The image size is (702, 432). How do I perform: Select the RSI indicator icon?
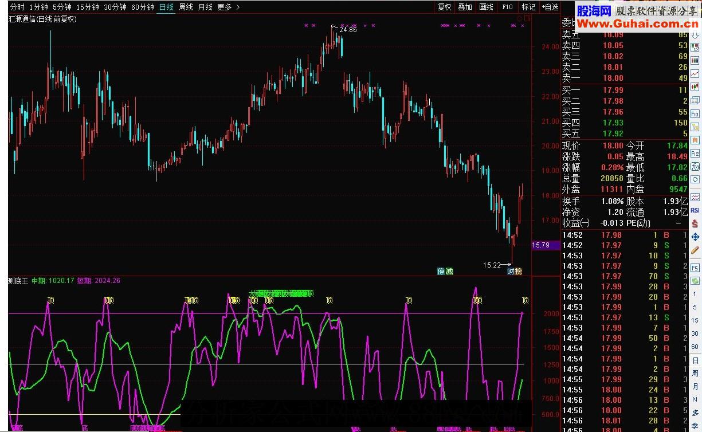tap(695, 210)
